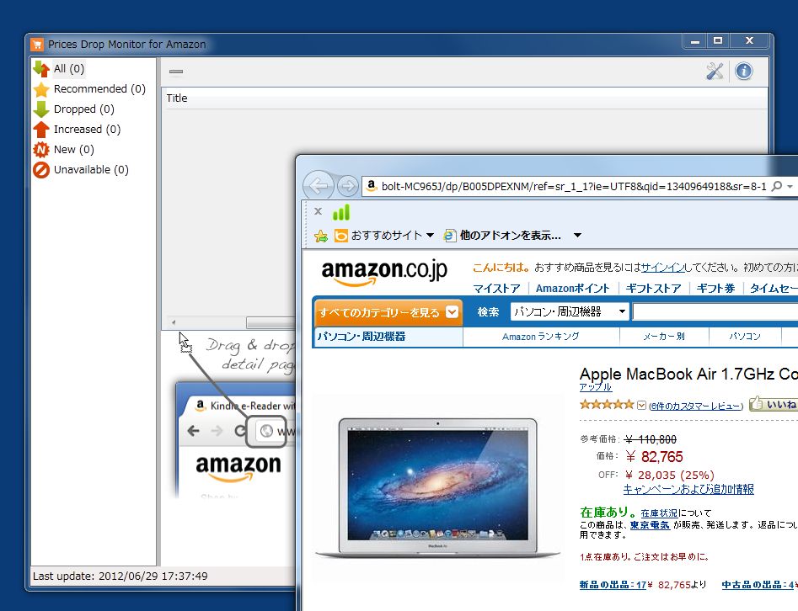Click the browser back button
Image resolution: width=798 pixels, height=611 pixels.
319,186
